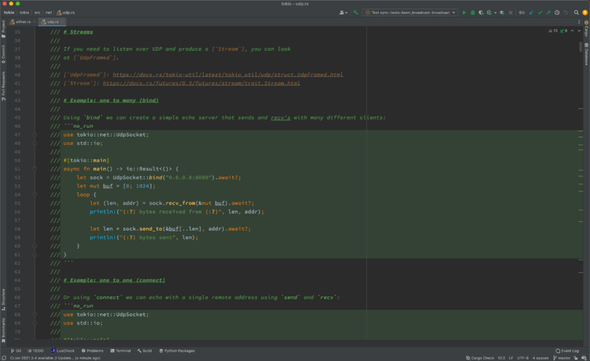Click the 'net' breadcrumb

click(x=49, y=13)
